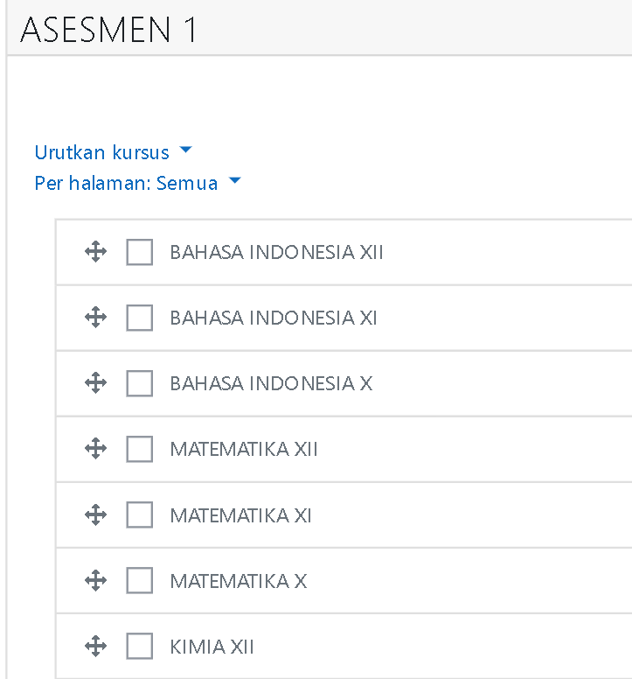Screen dimensions: 632x679
Task: Go to the KIMIA XII course
Action: [x=212, y=647]
